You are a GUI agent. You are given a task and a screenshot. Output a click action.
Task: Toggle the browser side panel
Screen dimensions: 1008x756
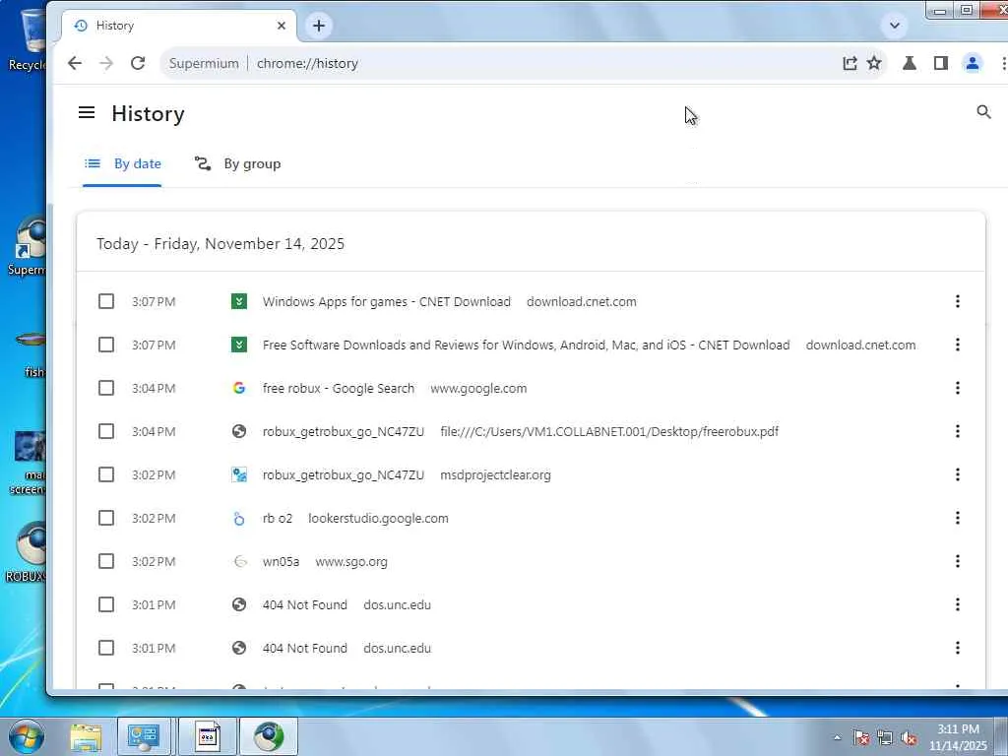tap(940, 63)
